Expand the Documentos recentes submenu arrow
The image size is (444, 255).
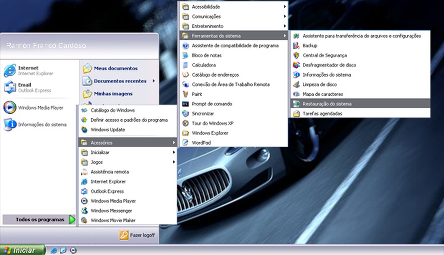[x=154, y=81]
